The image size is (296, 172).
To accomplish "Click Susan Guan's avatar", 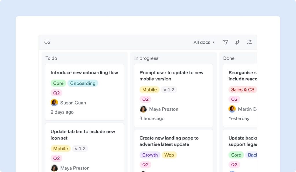I will click(x=54, y=103).
